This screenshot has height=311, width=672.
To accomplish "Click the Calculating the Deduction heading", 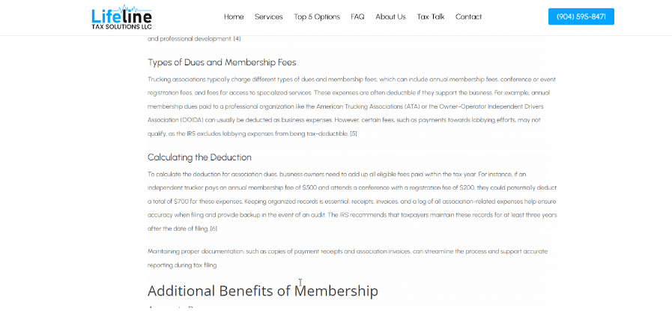I will tap(199, 157).
